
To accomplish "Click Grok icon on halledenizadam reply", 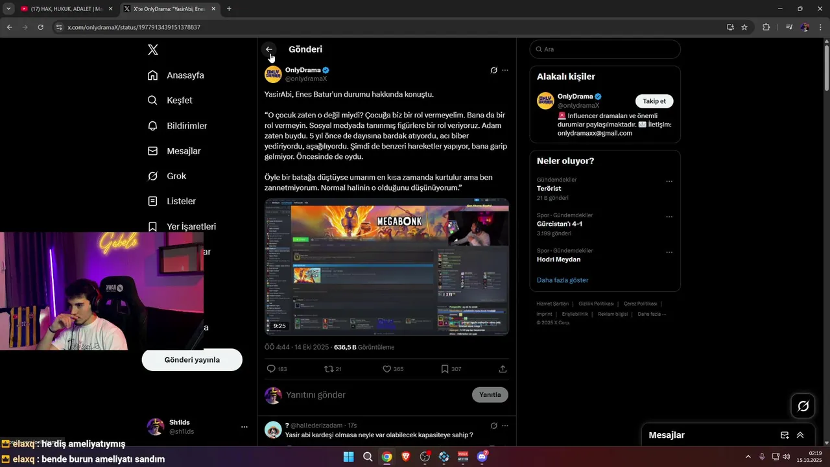I will [493, 425].
